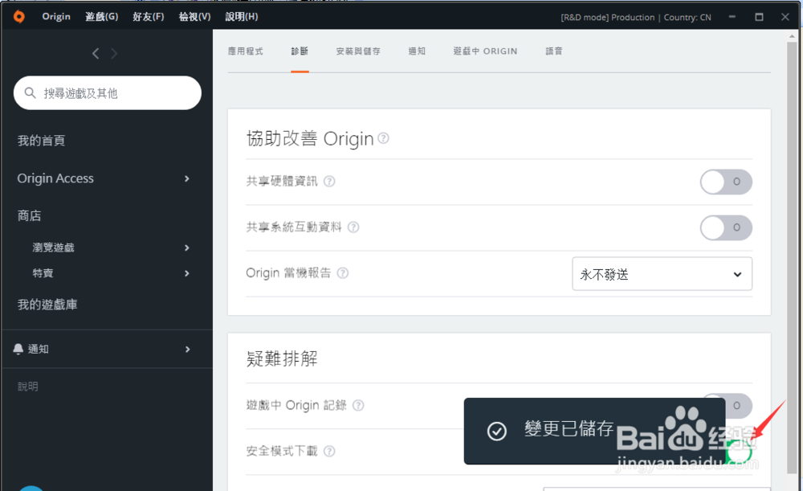Open help icon next to 安全模式下載

[329, 451]
